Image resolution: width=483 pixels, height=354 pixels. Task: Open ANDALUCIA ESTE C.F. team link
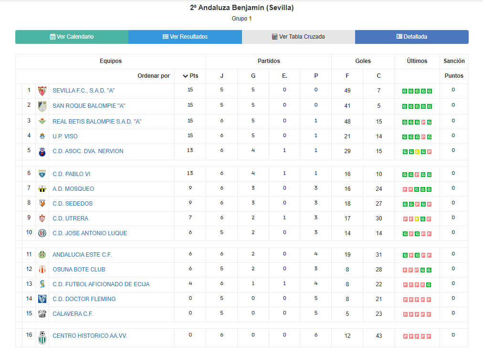(82, 255)
